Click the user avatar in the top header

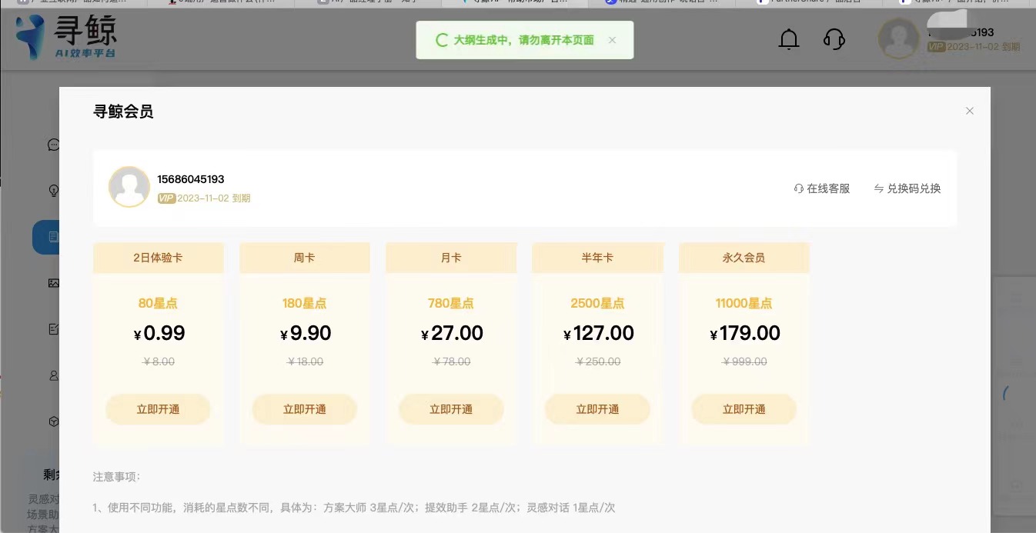tap(898, 38)
